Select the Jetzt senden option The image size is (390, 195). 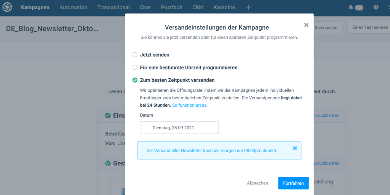tap(135, 55)
